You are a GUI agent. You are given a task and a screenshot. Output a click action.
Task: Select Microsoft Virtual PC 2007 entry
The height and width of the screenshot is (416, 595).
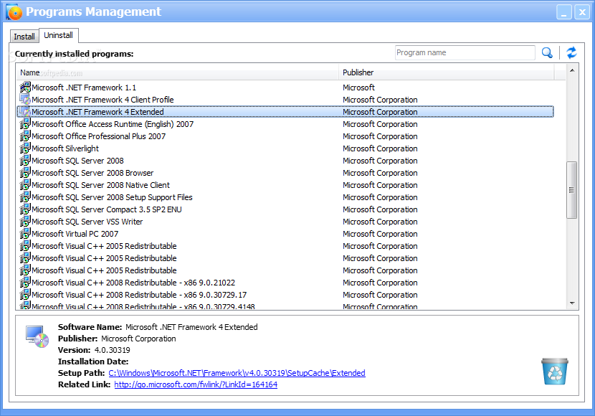pyautogui.click(x=285, y=233)
